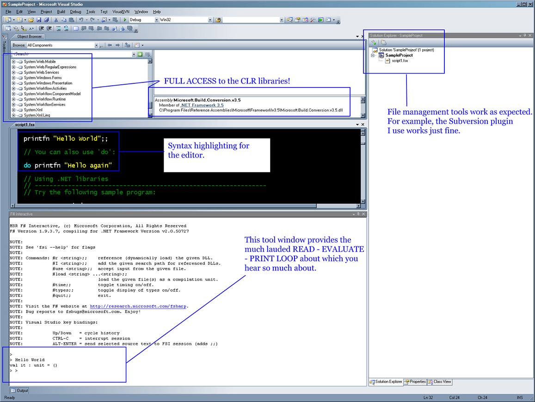535x402 pixels.
Task: Click the script1.fsx editor horizontal scrollbar
Action: tap(185, 206)
